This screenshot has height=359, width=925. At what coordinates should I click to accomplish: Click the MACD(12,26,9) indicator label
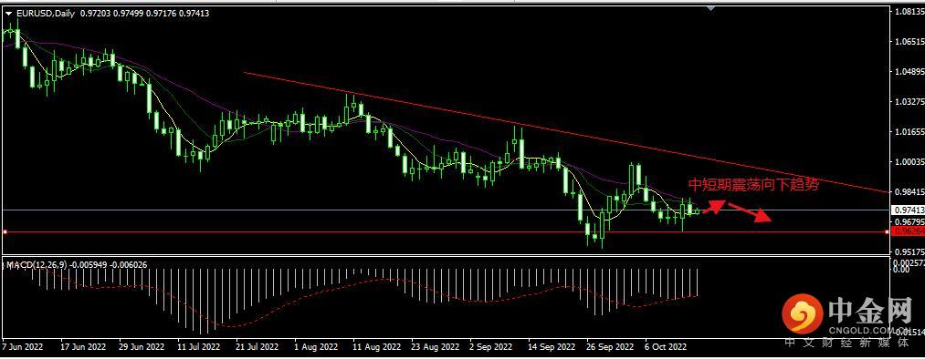click(x=37, y=264)
